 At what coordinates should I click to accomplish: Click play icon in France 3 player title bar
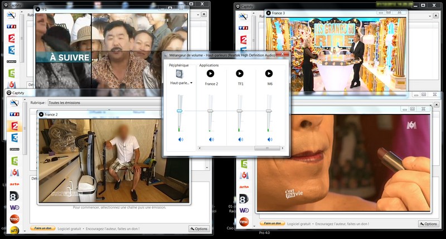tap(268, 13)
